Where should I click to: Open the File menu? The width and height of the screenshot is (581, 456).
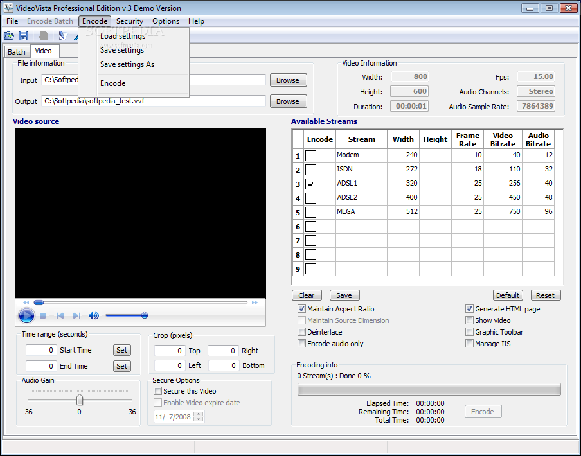point(12,21)
